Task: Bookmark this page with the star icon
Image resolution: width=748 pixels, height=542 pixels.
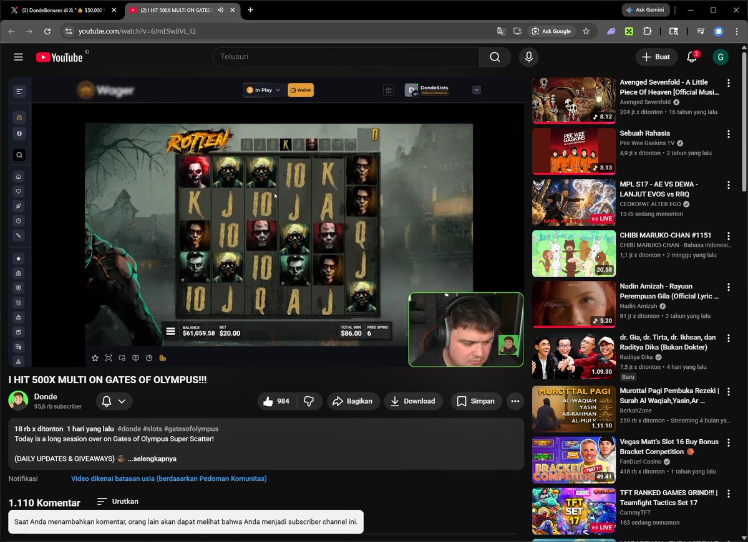Action: 586,31
